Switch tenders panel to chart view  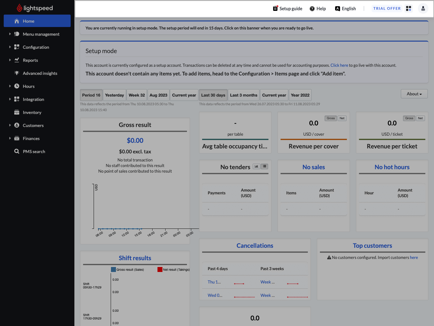(256, 166)
